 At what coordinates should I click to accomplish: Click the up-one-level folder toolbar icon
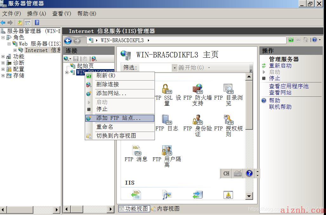(x=20, y=23)
